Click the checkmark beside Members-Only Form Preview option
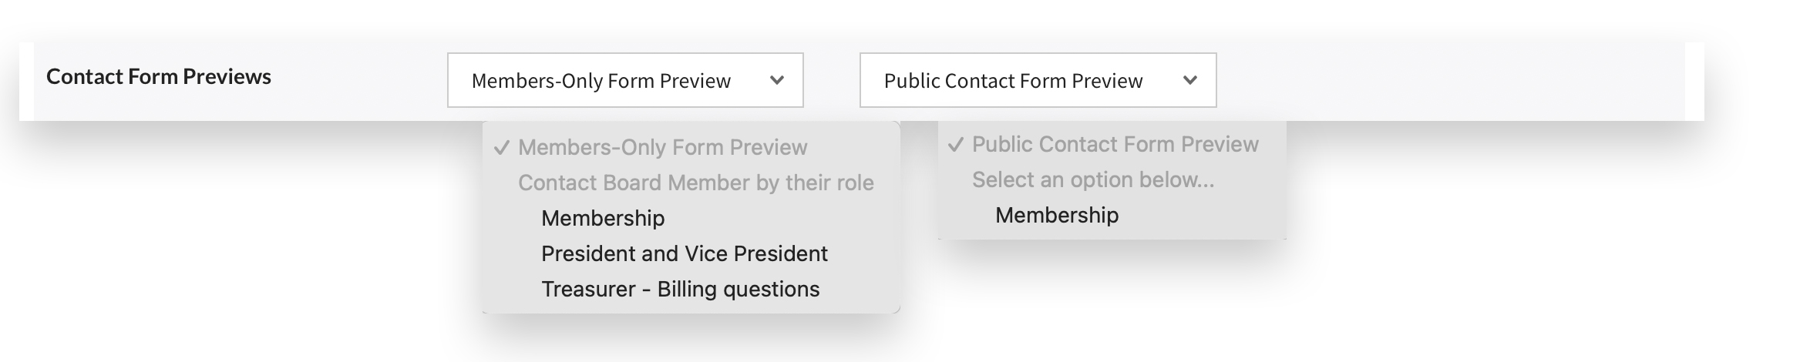This screenshot has width=1800, height=362. 502,147
